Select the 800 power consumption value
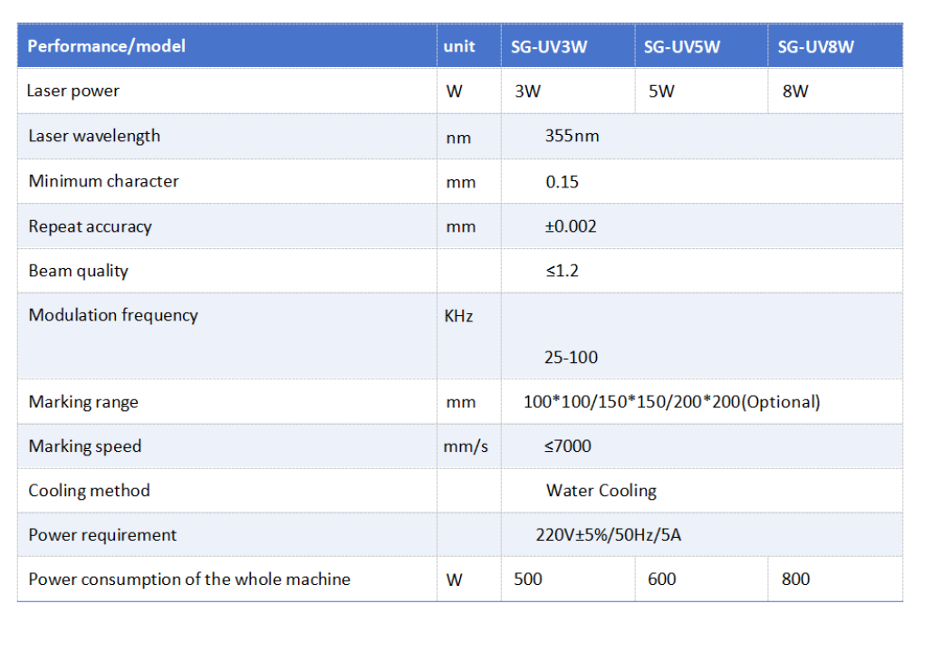 click(x=795, y=580)
